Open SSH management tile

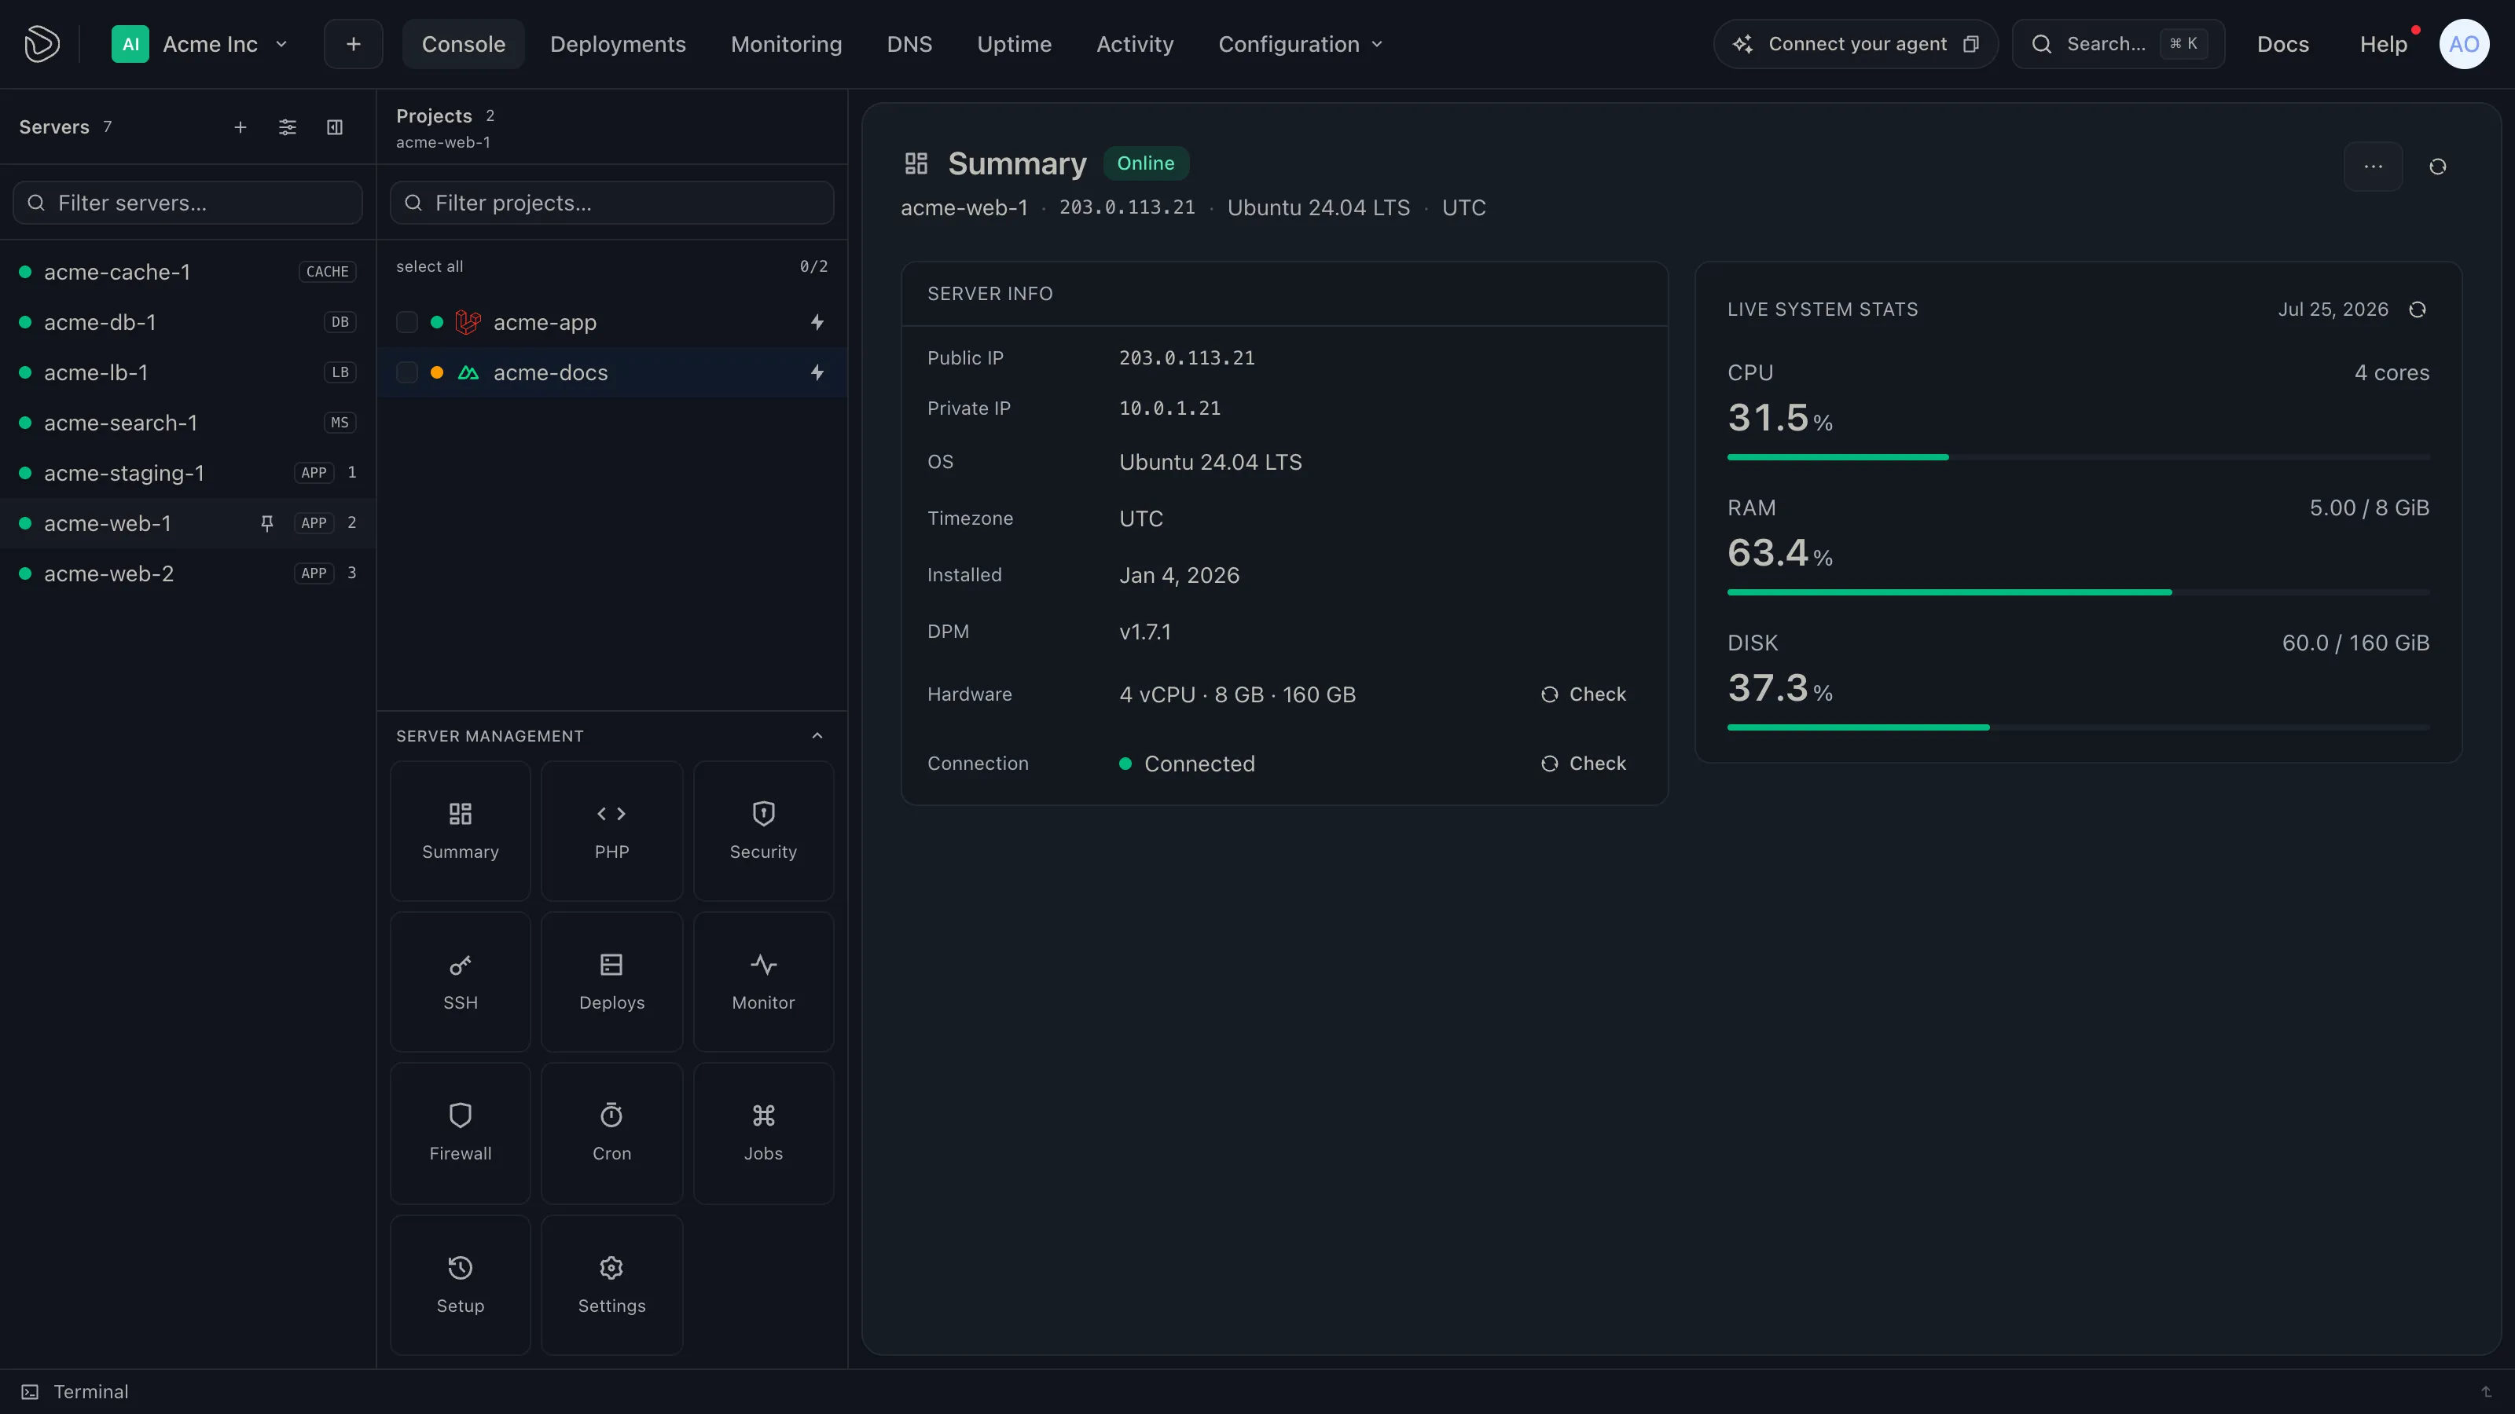[460, 982]
